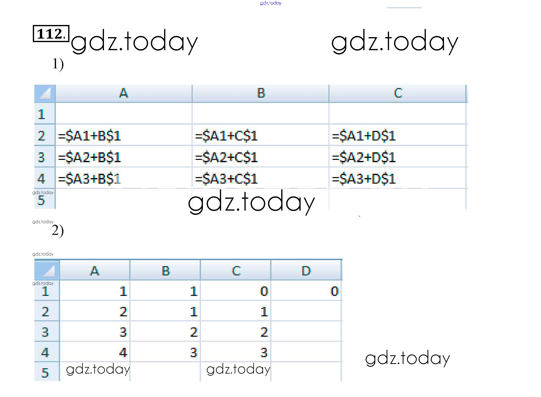Select the cell showing =$A2+B$1
The height and width of the screenshot is (397, 541).
click(x=123, y=157)
